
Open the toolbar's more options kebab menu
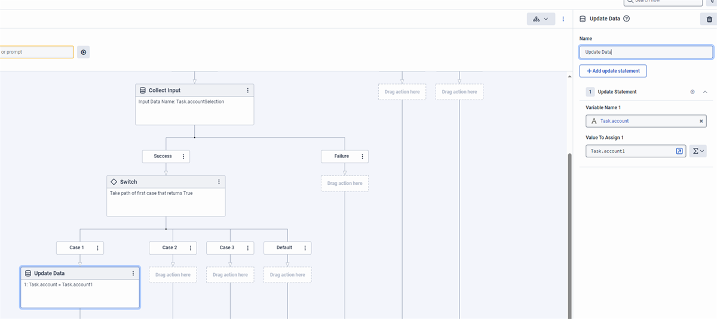(563, 19)
